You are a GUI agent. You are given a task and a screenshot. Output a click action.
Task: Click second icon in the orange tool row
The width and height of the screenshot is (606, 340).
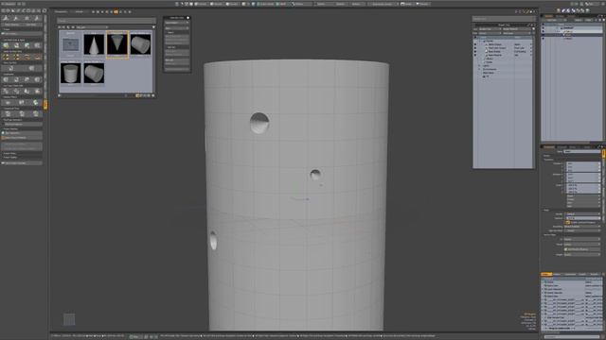pos(17,57)
